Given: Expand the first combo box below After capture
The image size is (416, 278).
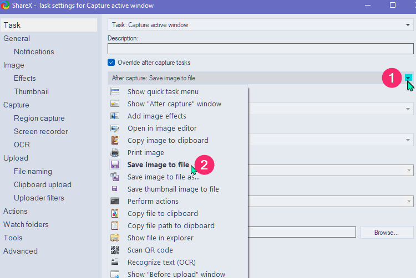Looking at the screenshot, I should (x=408, y=109).
